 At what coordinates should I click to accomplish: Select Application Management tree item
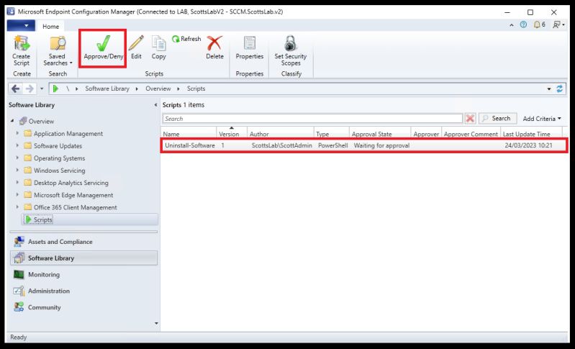[x=68, y=134]
